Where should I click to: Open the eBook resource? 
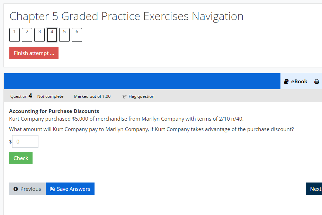[x=296, y=81]
